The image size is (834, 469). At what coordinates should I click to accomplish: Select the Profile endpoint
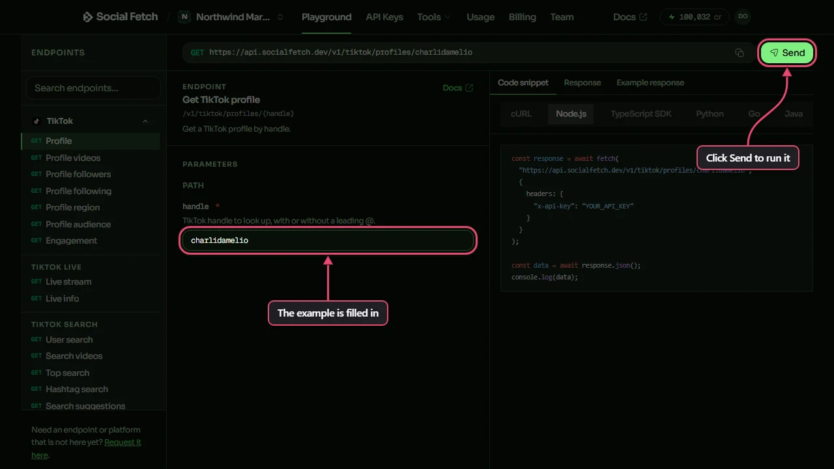pos(91,141)
